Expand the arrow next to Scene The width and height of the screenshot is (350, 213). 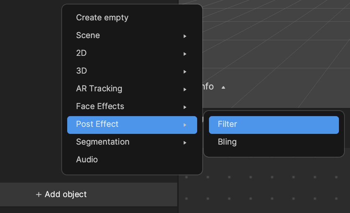(x=185, y=36)
